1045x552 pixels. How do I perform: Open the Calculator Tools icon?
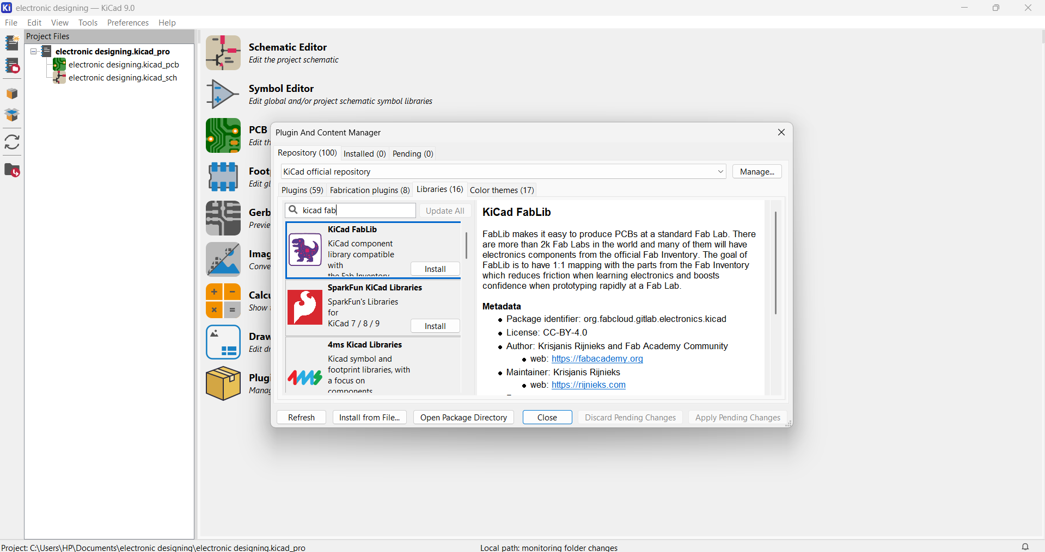pos(223,301)
